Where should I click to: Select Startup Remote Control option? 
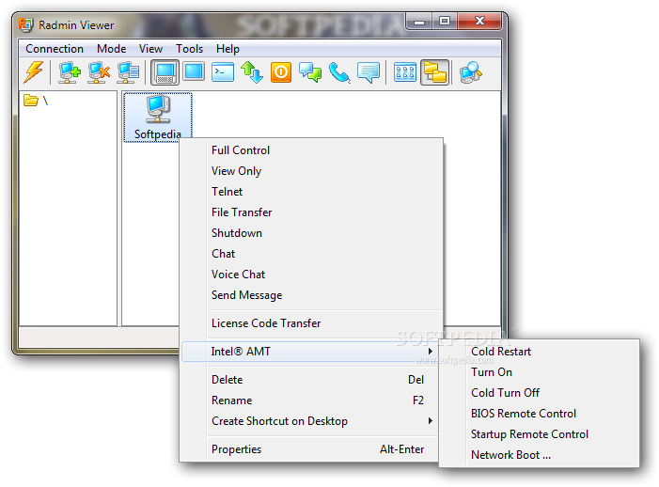[539, 434]
